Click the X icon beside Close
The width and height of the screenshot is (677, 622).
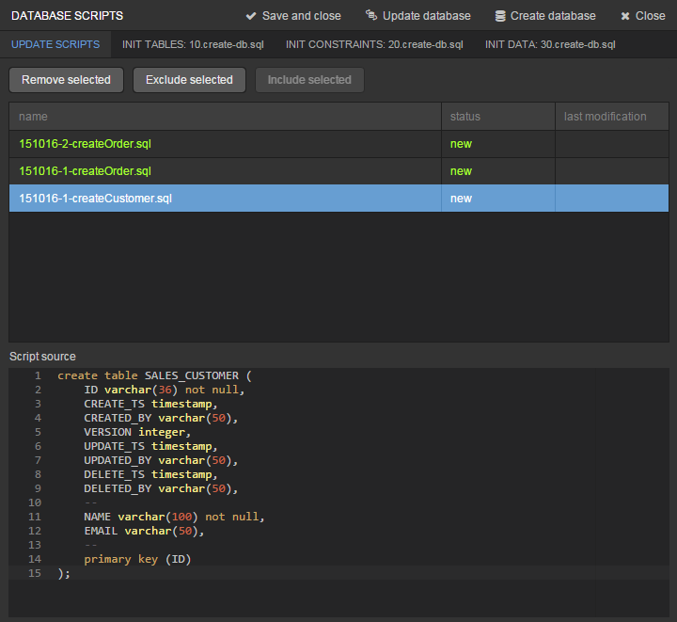pos(625,16)
